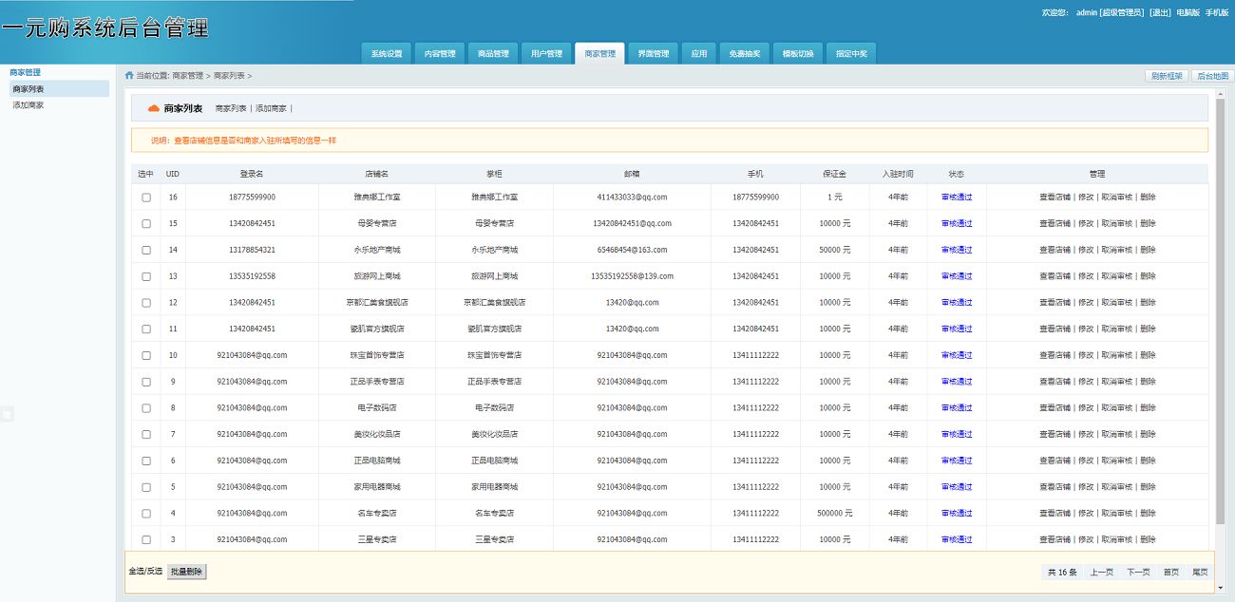This screenshot has width=1235, height=602.
Task: Go to the 用户管理 tab
Action: (546, 53)
